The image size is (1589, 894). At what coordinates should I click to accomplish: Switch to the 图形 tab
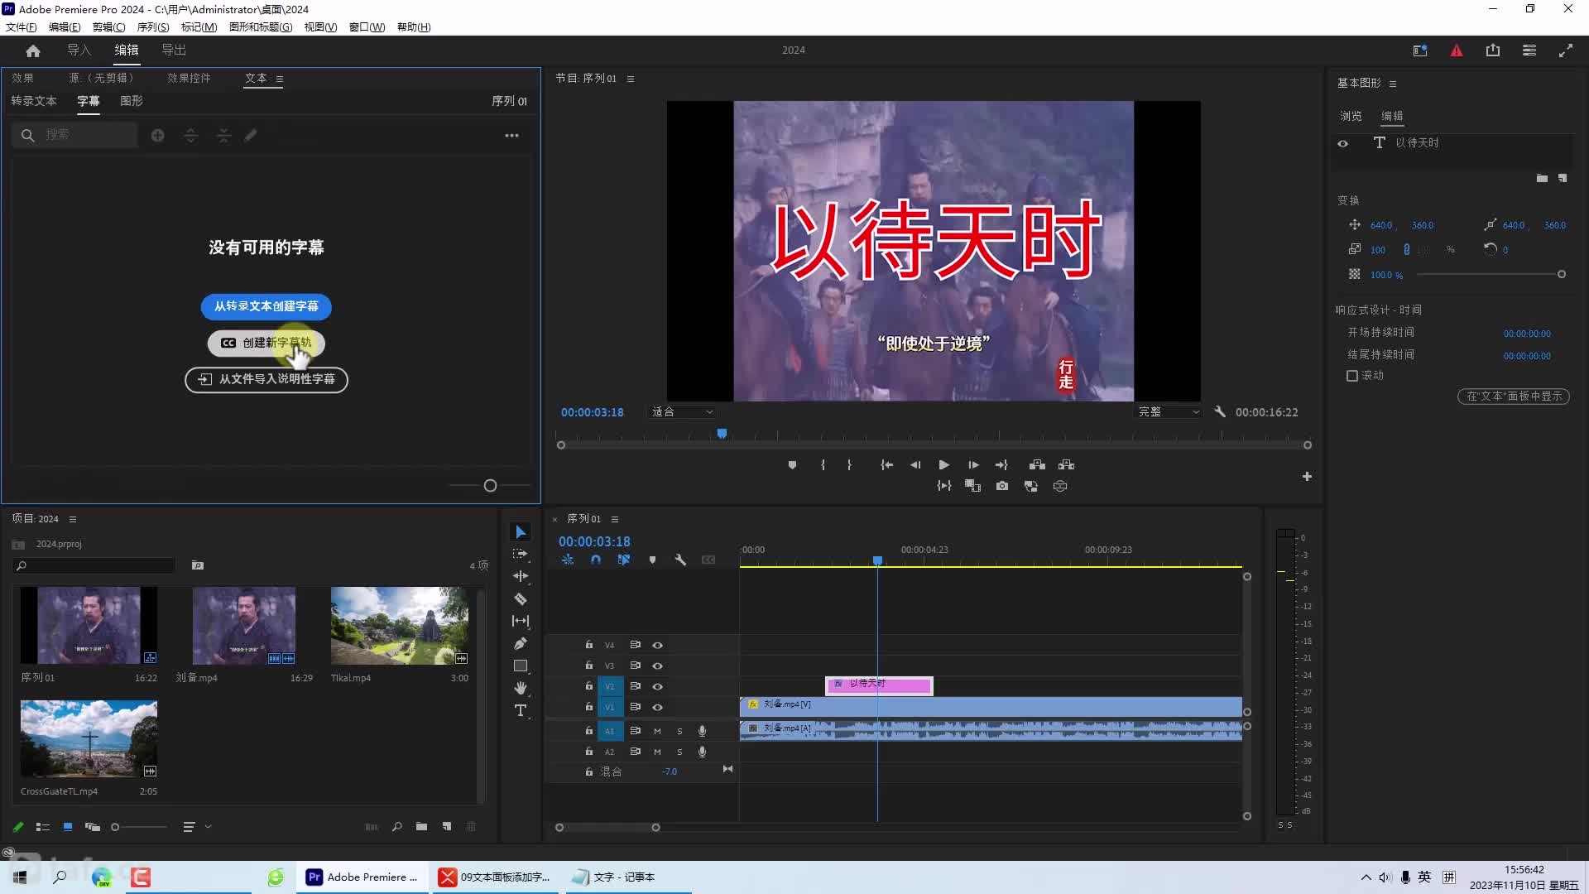click(x=132, y=101)
